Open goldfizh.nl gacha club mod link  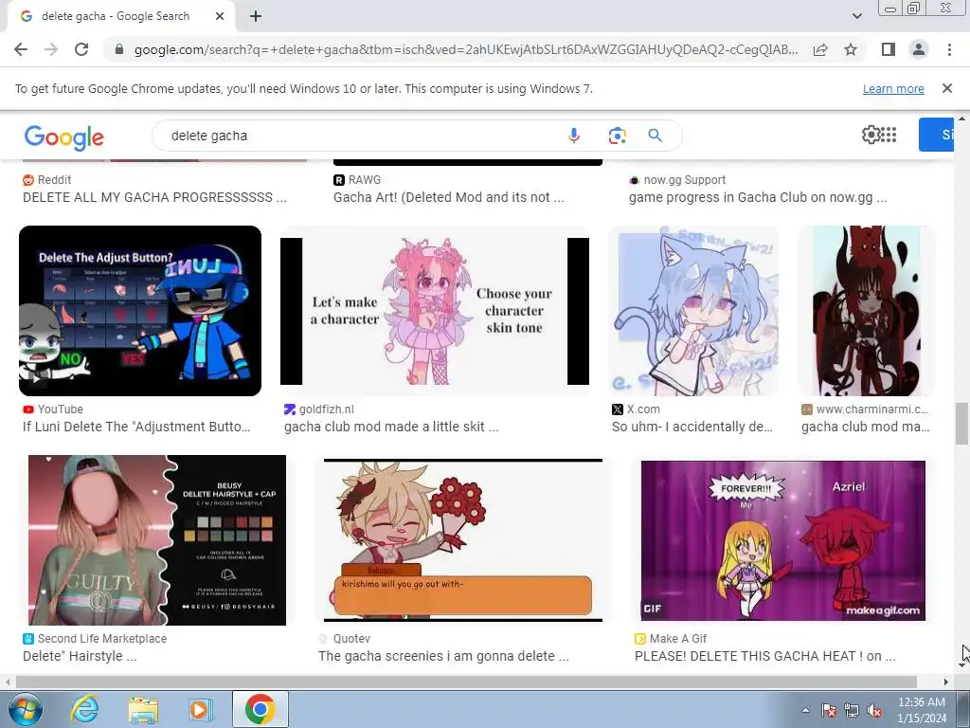[391, 427]
